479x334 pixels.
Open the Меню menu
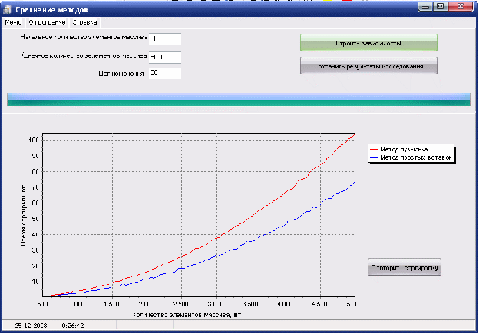pyautogui.click(x=13, y=22)
